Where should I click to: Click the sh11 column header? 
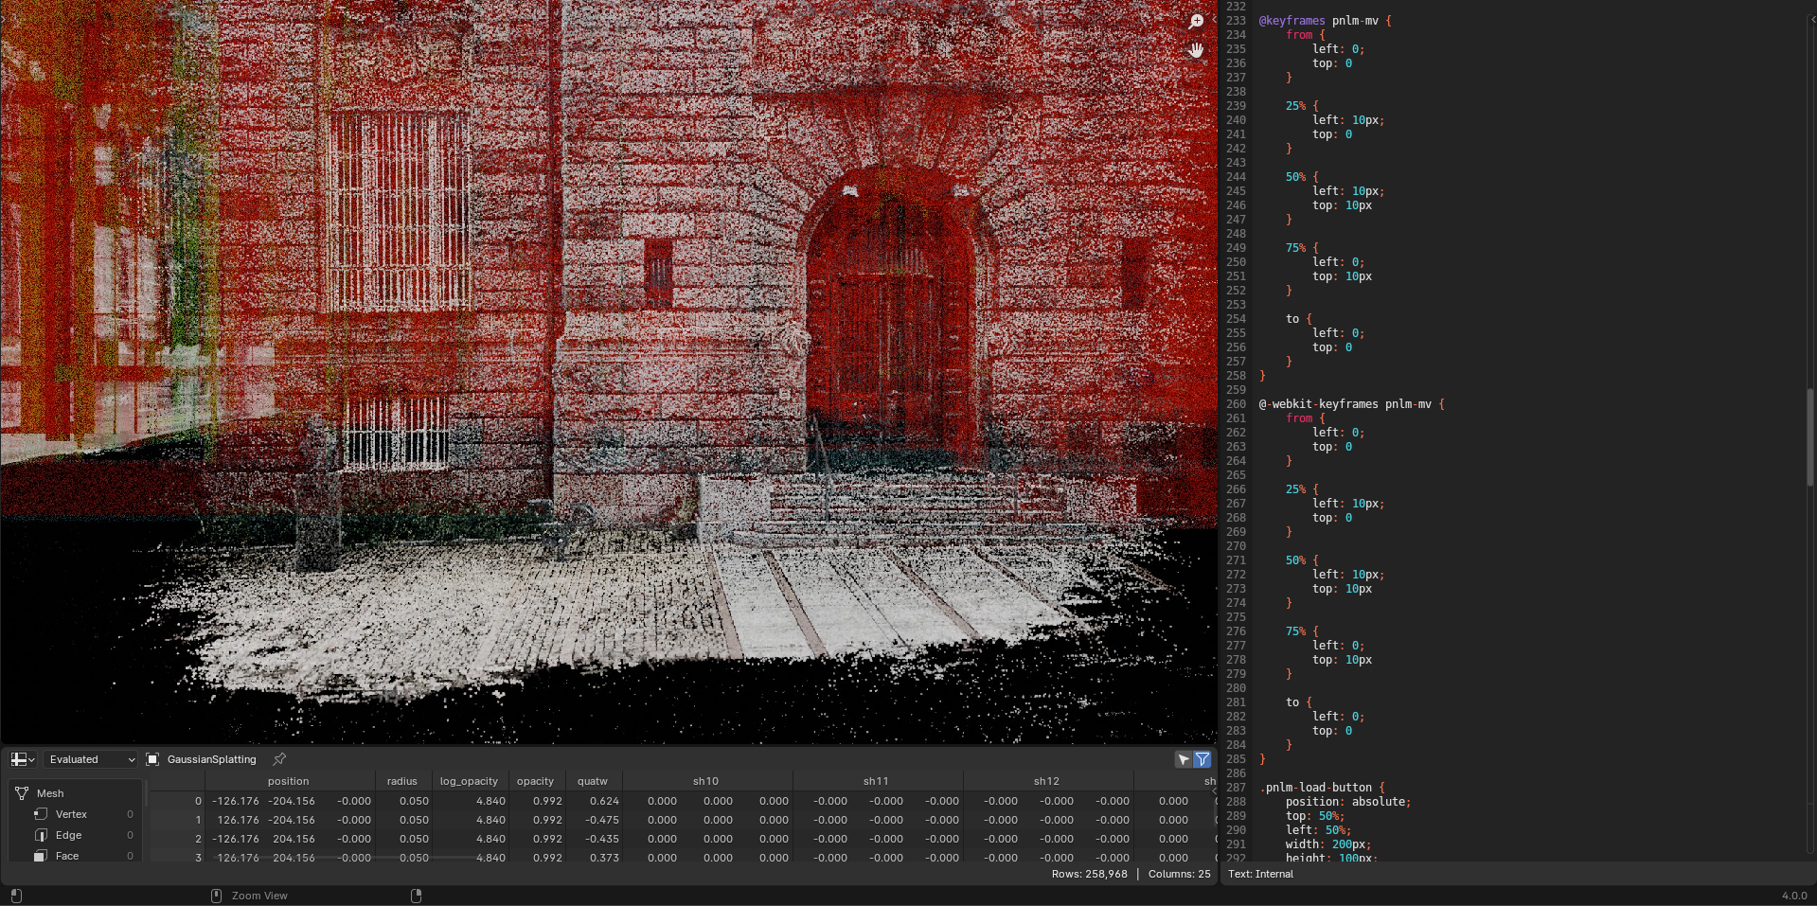click(876, 781)
